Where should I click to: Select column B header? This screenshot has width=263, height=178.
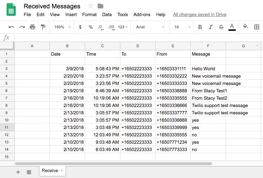(67, 46)
